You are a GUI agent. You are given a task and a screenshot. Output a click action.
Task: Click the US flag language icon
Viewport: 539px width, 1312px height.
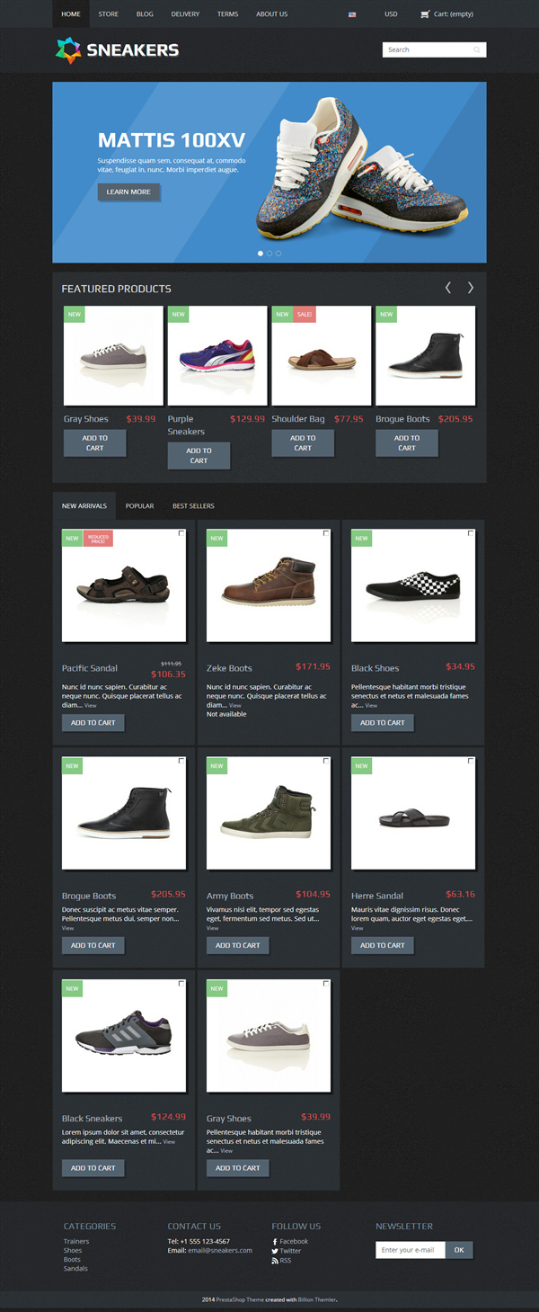(x=352, y=14)
